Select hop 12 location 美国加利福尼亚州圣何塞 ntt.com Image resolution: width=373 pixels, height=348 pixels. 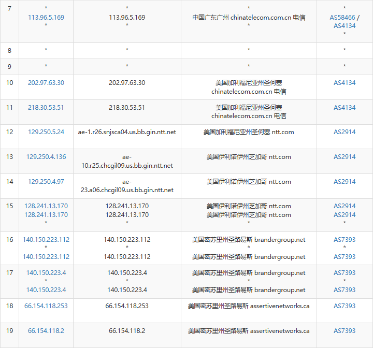(x=249, y=132)
